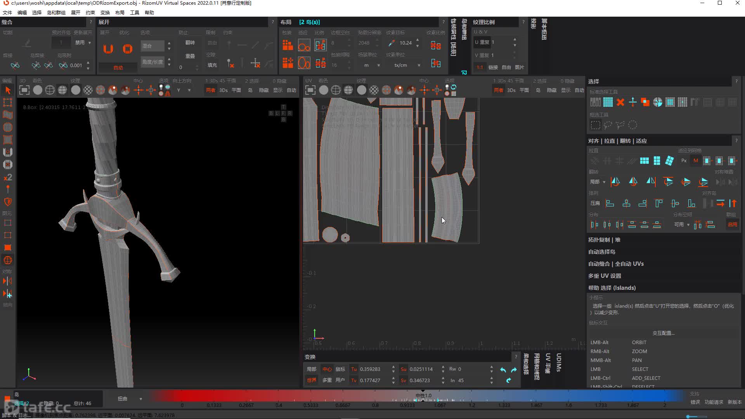Open the 局部 dropdown under 翻转
The width and height of the screenshot is (745, 419).
[598, 182]
